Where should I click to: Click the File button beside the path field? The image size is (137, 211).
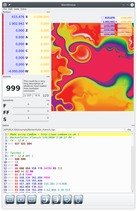click(129, 130)
